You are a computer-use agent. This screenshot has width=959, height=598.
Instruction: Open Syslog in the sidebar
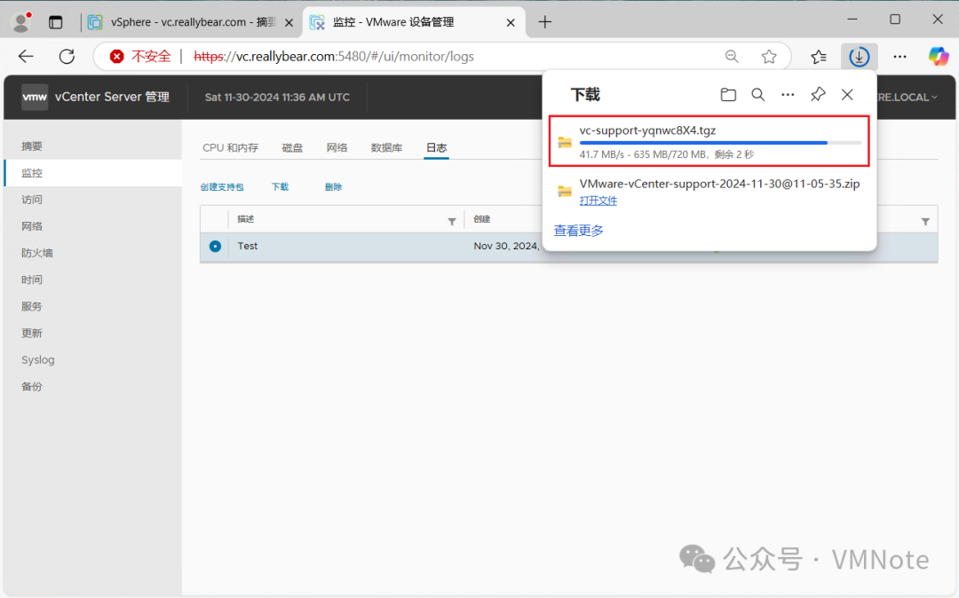tap(38, 360)
